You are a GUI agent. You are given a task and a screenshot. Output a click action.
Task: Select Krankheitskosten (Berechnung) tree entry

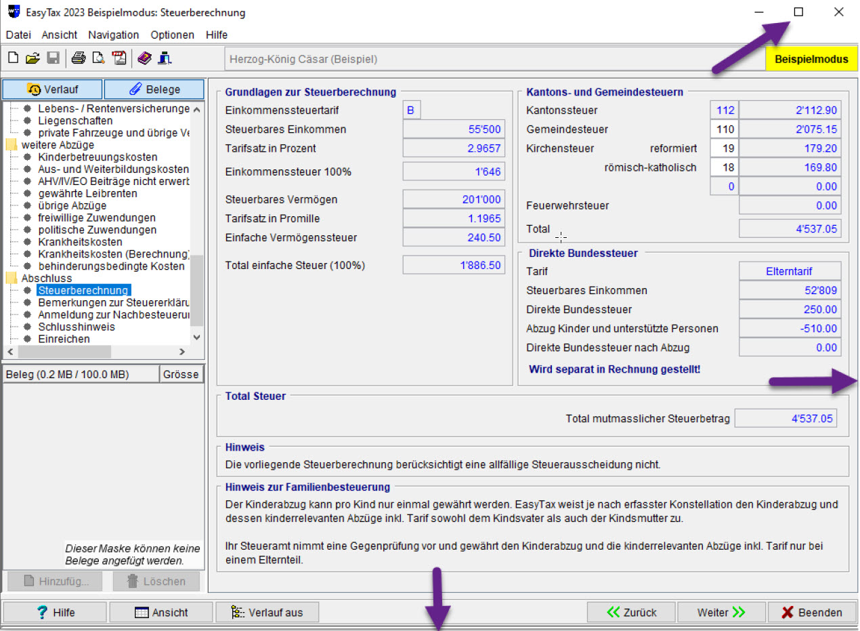click(x=114, y=254)
